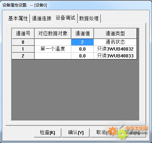Click the 检查(K) button
Image resolution: width=152 pixels, height=143 pixels.
point(48,133)
